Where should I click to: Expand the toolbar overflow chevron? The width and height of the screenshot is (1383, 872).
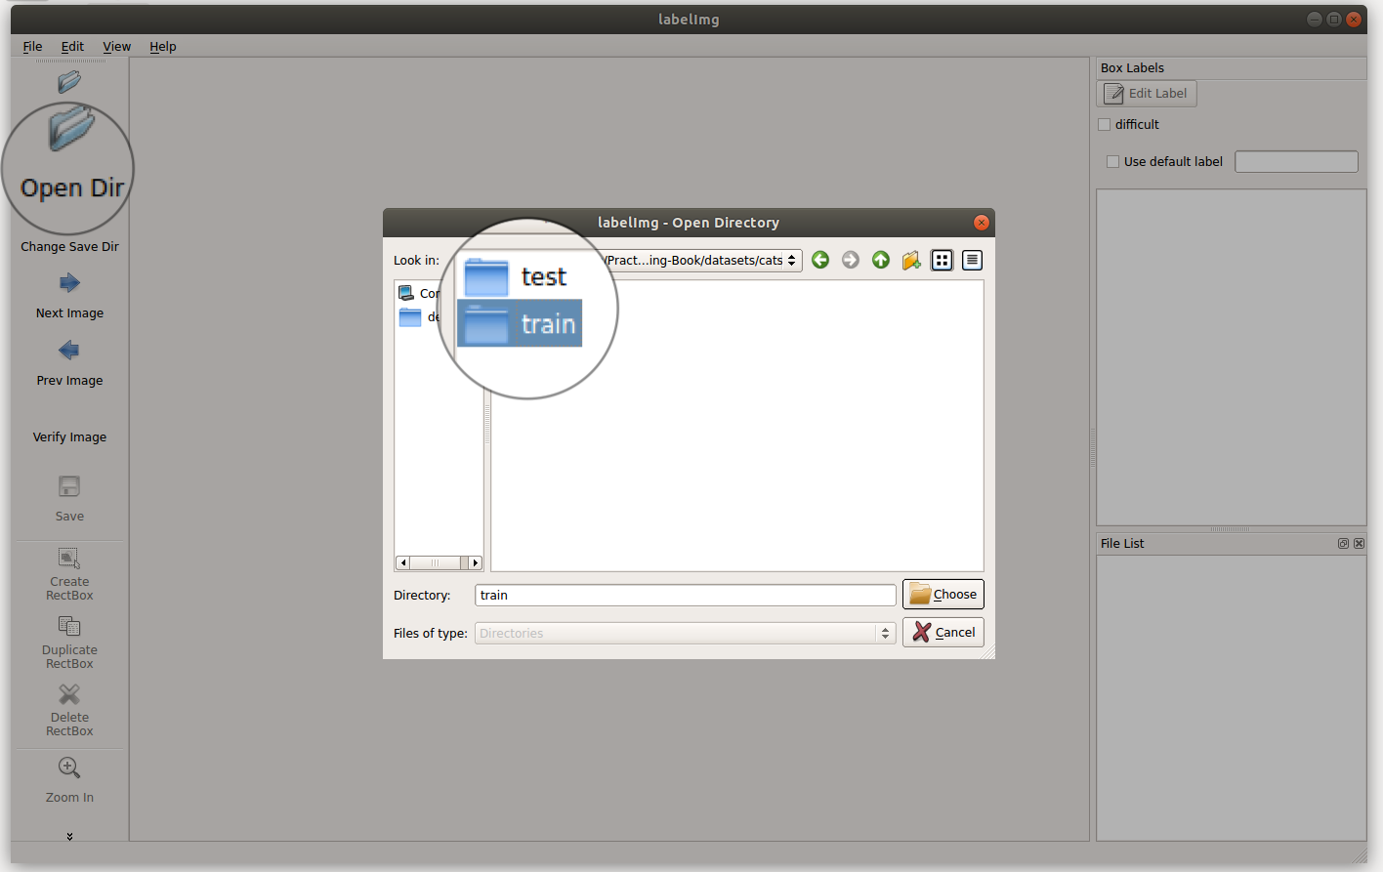(x=69, y=836)
